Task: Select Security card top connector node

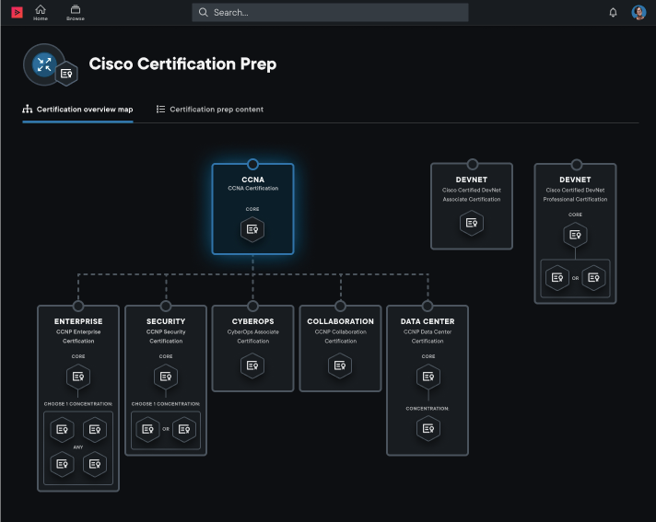Action: coord(166,306)
